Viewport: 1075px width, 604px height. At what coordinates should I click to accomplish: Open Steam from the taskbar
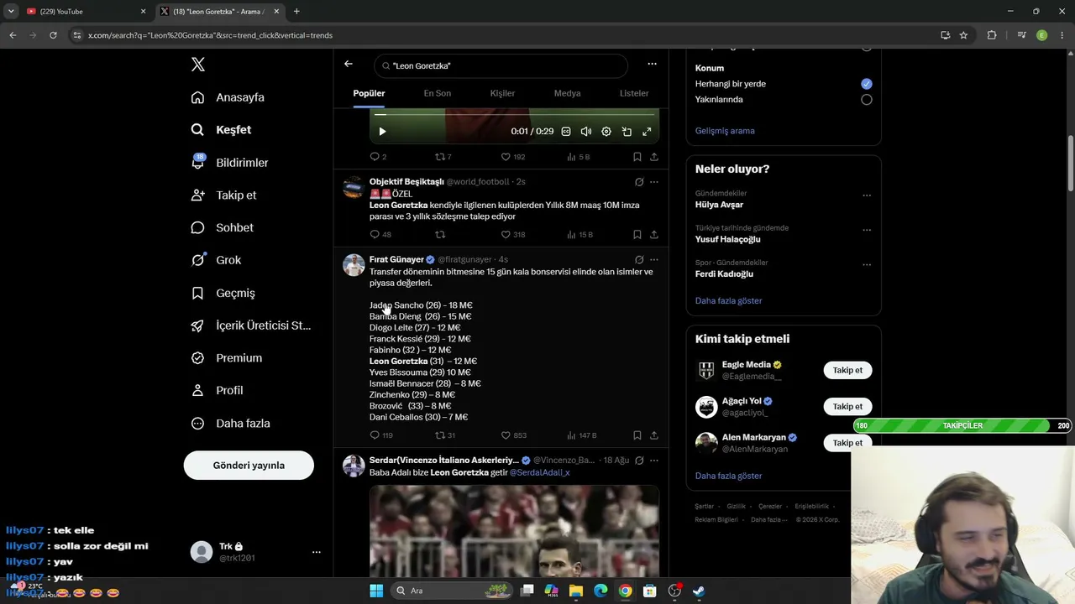point(699,591)
